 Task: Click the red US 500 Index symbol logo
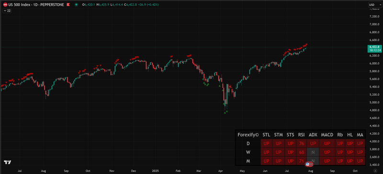click(5, 5)
